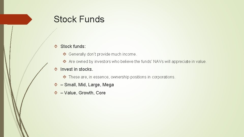The height and width of the screenshot is (137, 244).
Task: Select the Stock Funds slide title
Action: coord(79,19)
